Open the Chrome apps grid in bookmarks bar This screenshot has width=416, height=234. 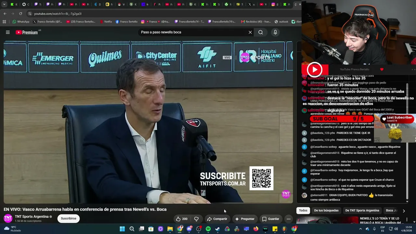click(x=4, y=22)
